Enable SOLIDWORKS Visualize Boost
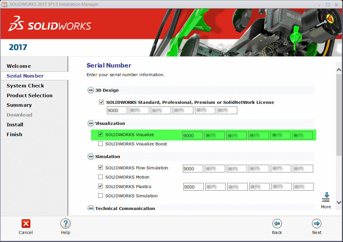Screen dimensions: 343x242 [100, 143]
